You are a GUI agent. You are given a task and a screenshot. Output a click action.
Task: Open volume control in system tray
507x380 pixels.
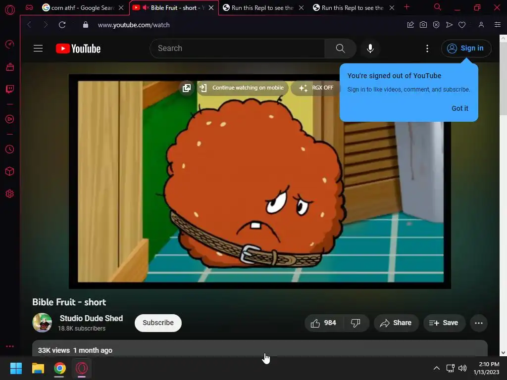point(462,368)
